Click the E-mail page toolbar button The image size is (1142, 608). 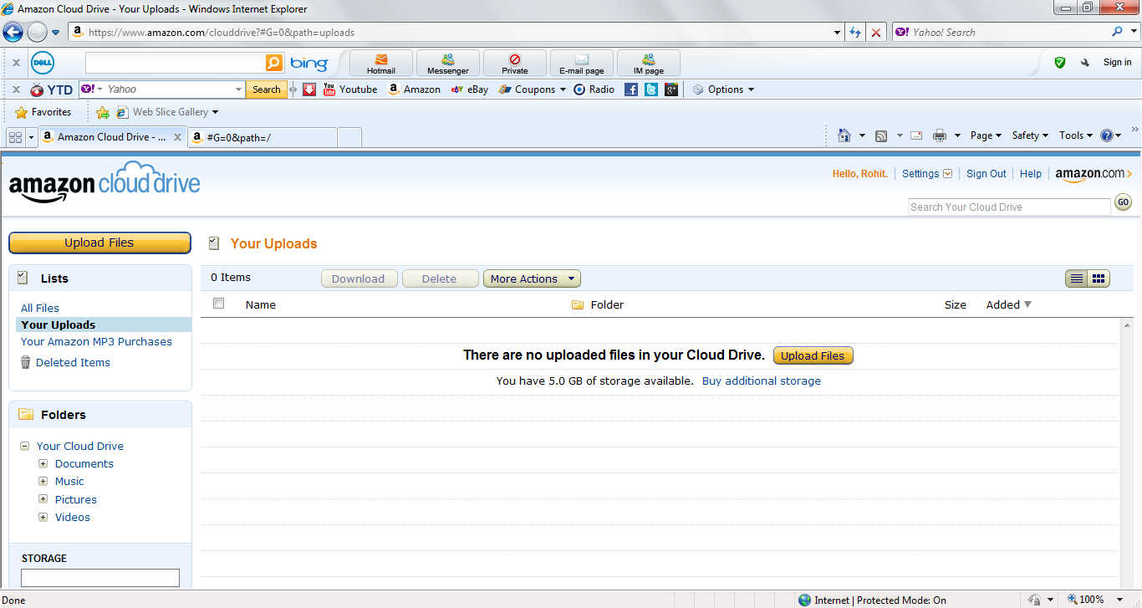pyautogui.click(x=582, y=64)
